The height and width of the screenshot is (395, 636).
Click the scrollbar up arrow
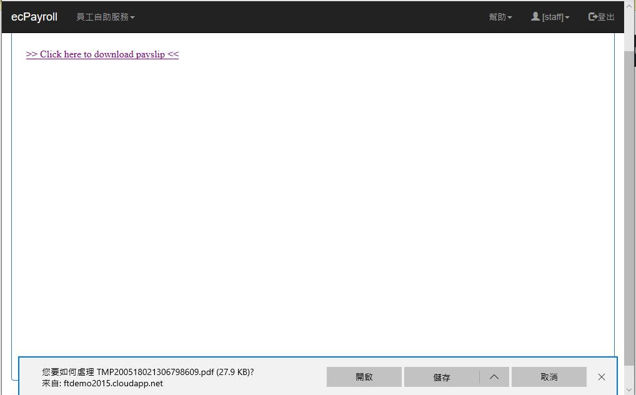(x=629, y=6)
